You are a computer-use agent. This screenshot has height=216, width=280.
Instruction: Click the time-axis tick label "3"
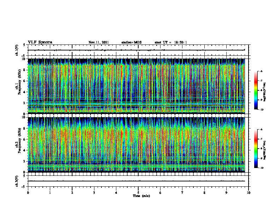[94, 193]
